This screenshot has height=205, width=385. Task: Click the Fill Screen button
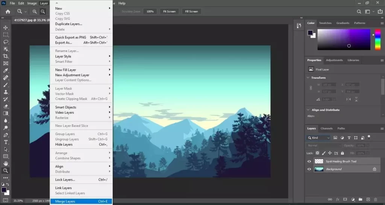point(191,12)
